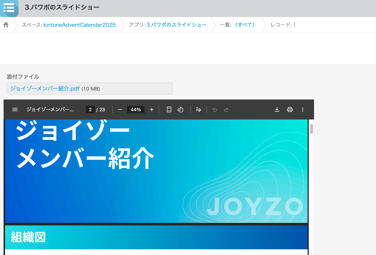The image size is (376, 255).
Task: Open the PDF thumbnail sidebar menu
Action: [15, 109]
